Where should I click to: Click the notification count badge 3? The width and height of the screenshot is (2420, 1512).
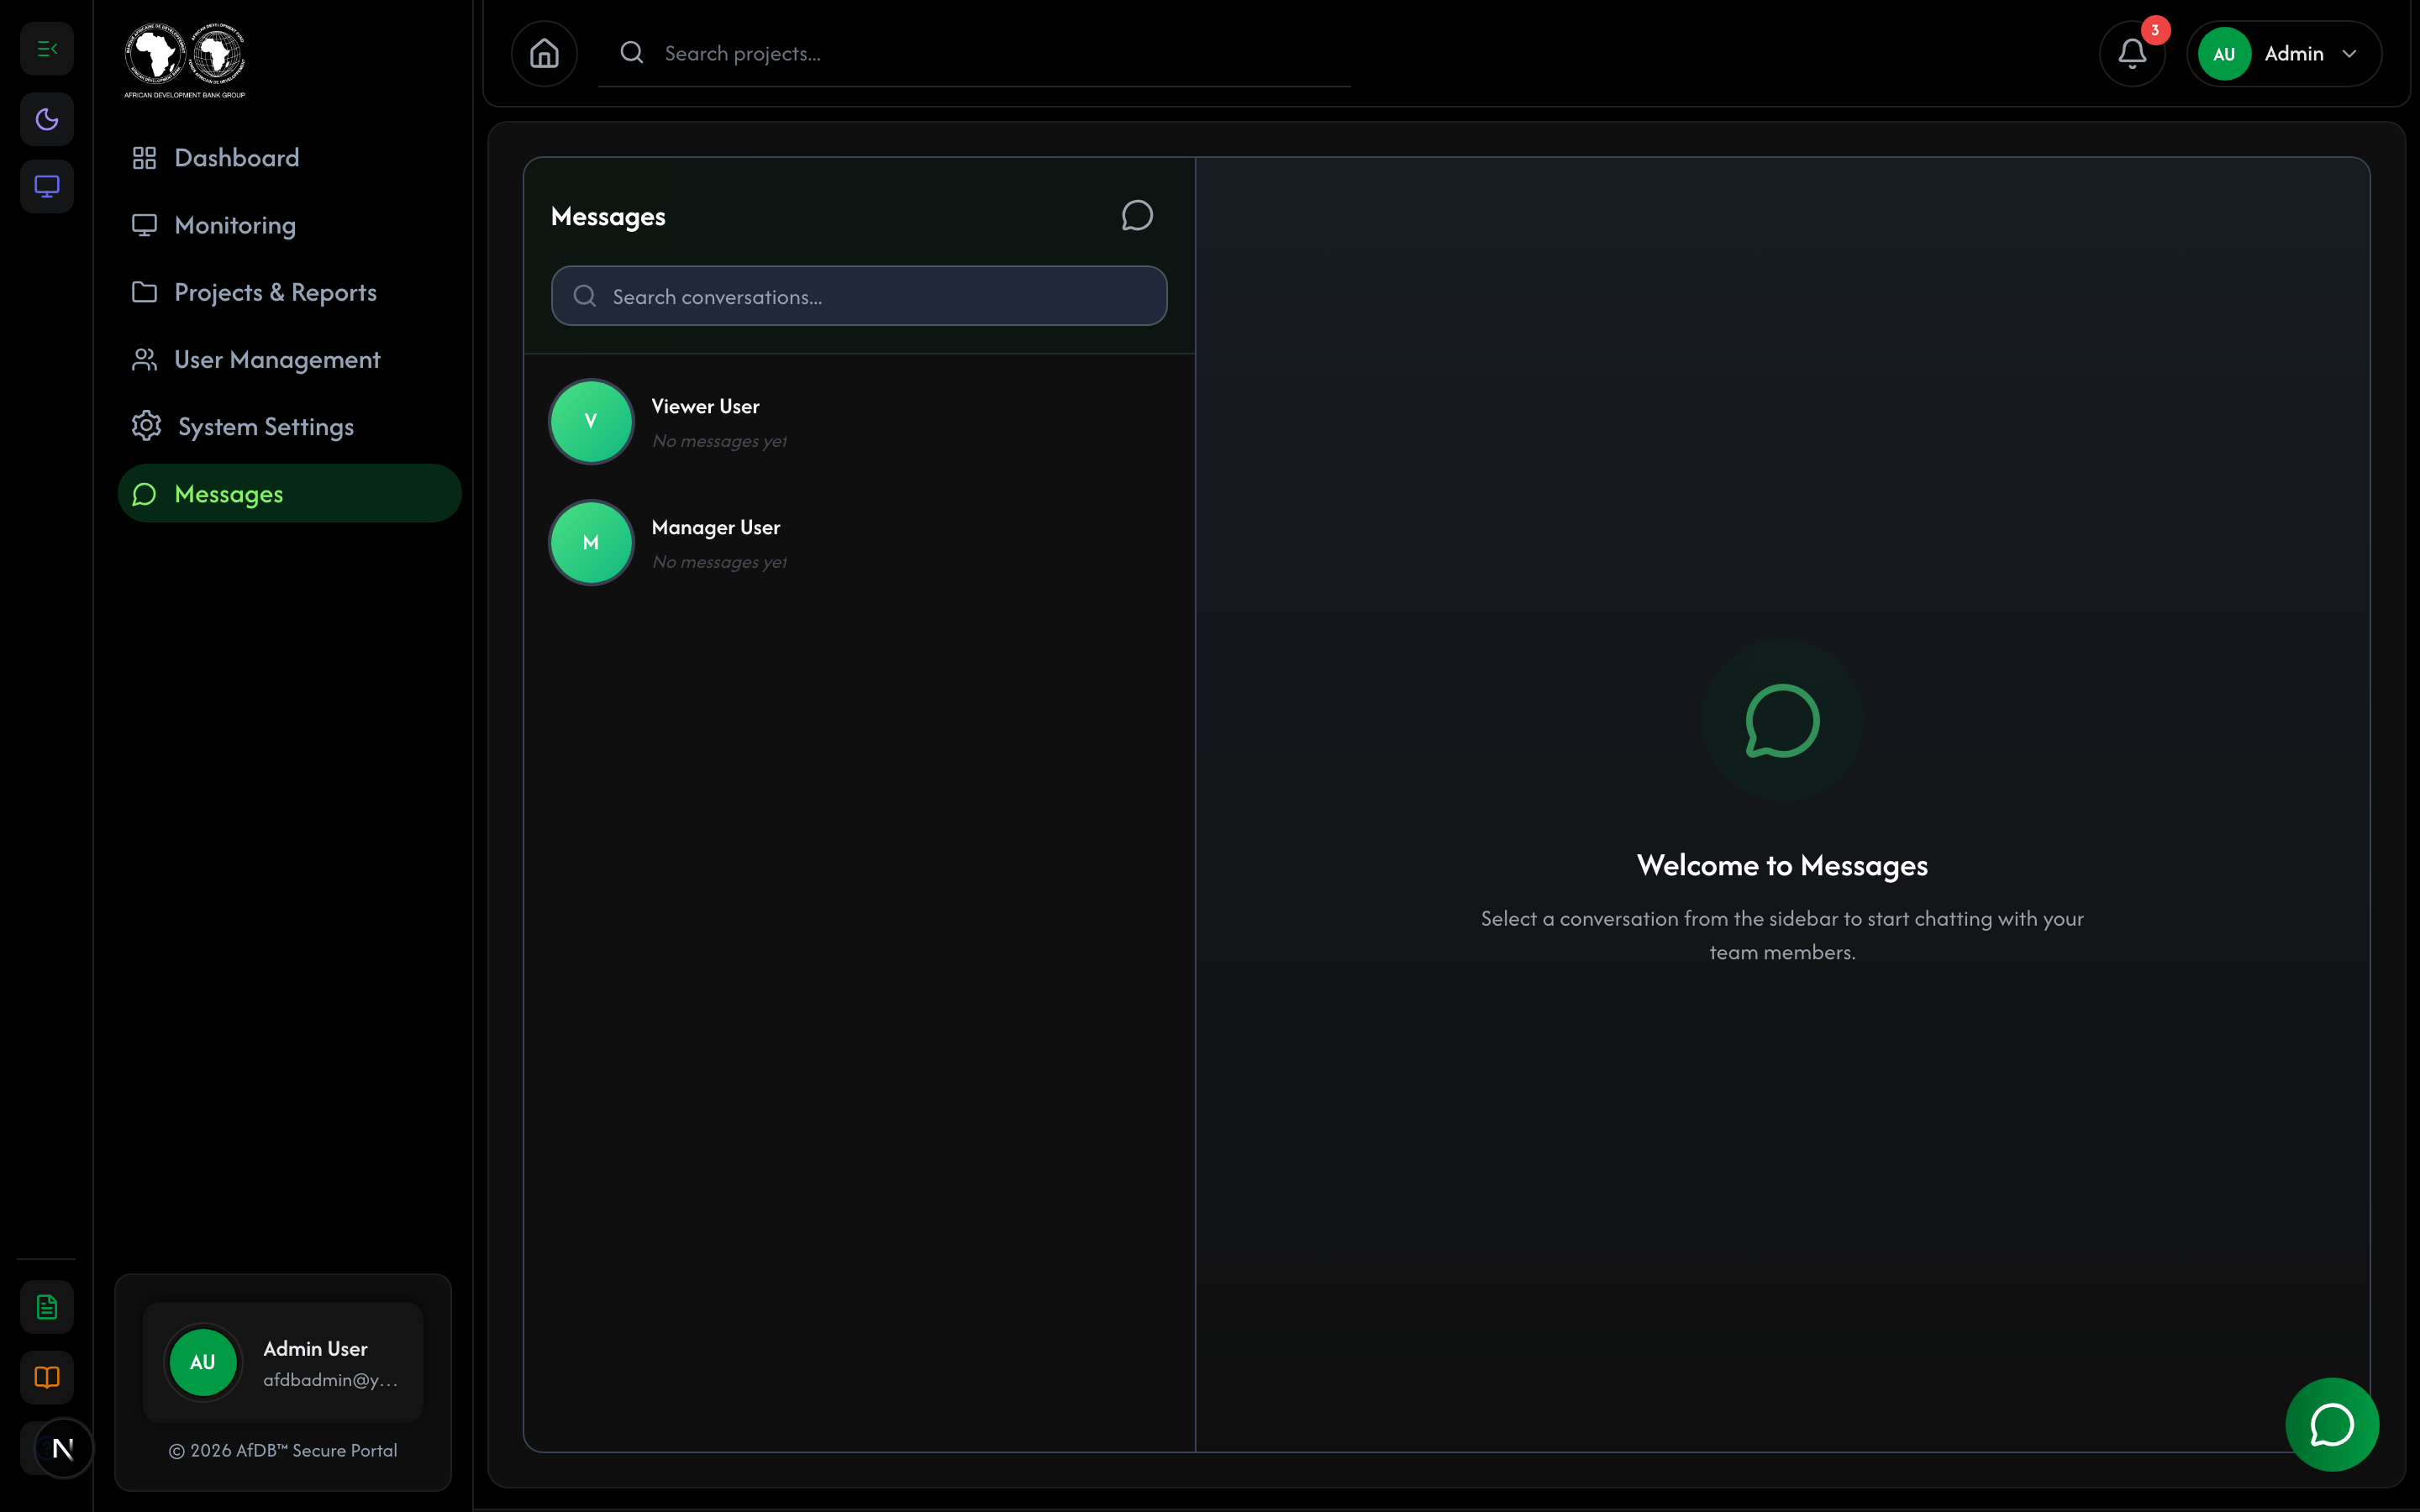click(2155, 30)
